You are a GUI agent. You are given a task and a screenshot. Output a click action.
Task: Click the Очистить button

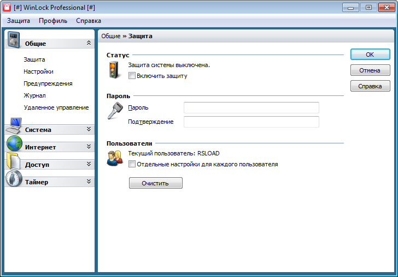coord(156,183)
